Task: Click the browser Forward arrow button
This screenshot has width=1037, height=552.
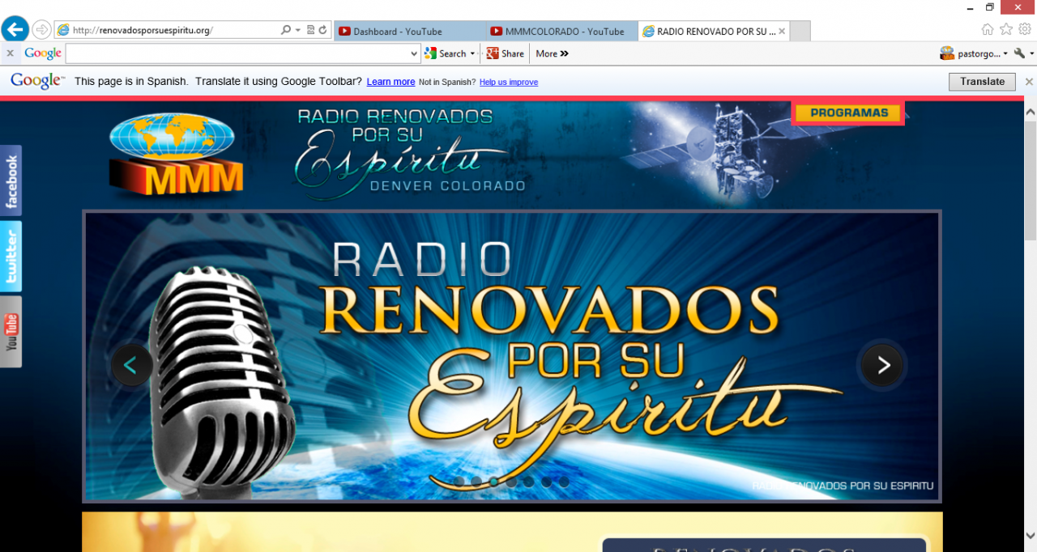Action: tap(41, 30)
